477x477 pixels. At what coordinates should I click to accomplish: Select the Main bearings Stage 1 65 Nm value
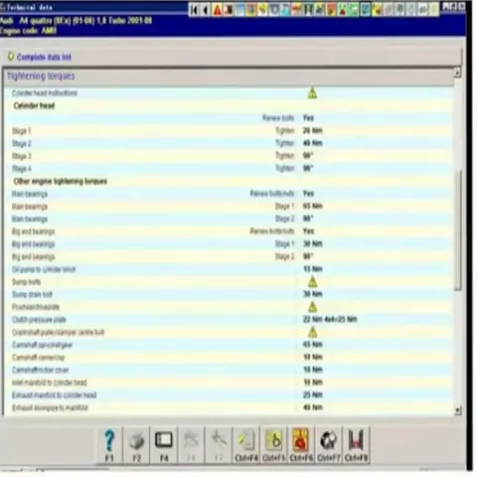[312, 206]
